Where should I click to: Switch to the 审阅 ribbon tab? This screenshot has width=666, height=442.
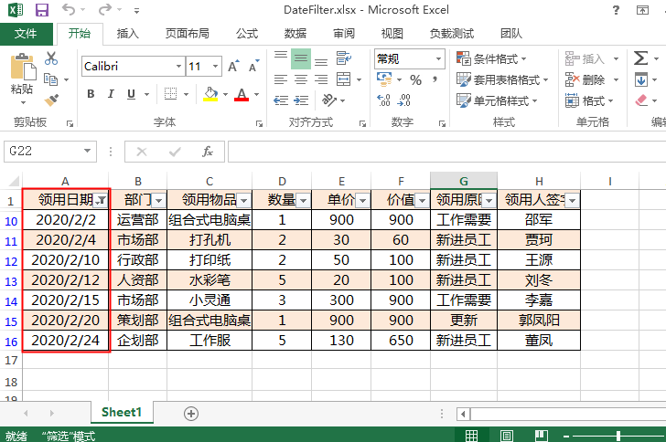[x=344, y=34]
